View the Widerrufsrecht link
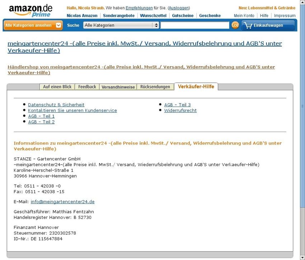 tap(180, 111)
